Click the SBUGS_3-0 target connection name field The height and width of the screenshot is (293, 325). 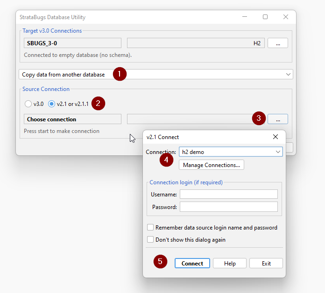pos(72,43)
